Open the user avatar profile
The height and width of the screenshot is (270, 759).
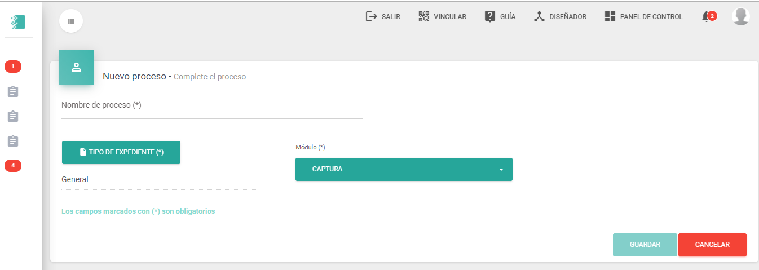[x=740, y=16]
